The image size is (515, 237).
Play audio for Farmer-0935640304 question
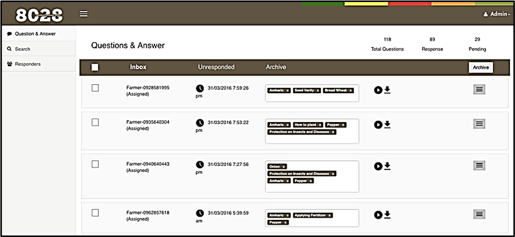pyautogui.click(x=378, y=125)
